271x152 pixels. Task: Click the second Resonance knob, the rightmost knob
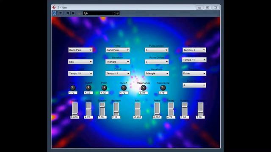(163, 88)
